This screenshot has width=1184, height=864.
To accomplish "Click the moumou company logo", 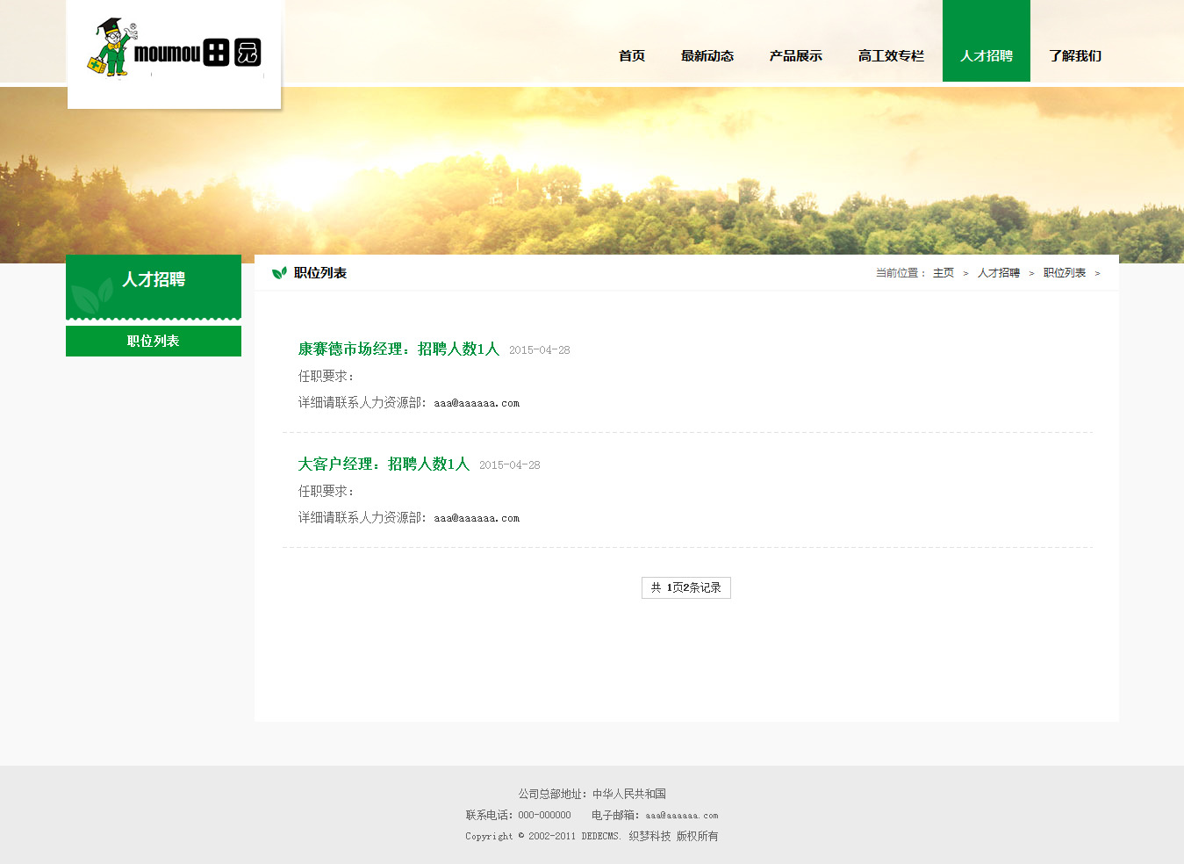I will click(x=174, y=53).
